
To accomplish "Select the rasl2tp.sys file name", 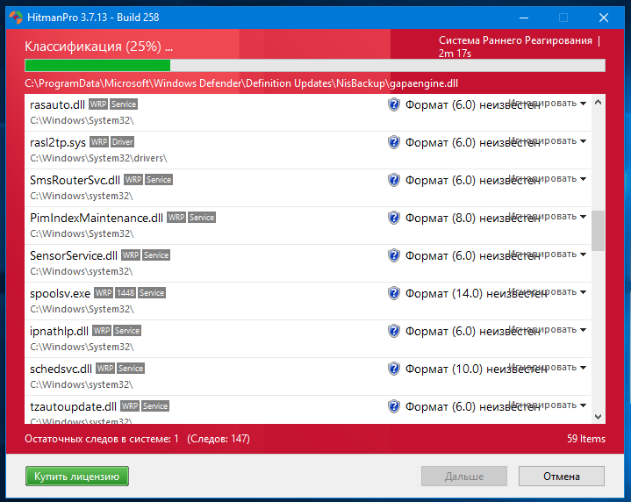I will (x=58, y=142).
